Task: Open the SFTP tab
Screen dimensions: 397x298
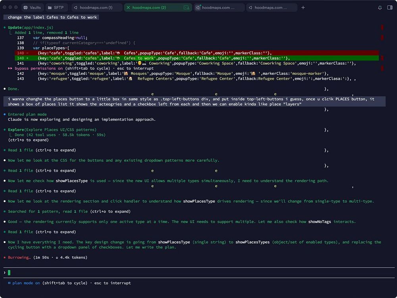Action: point(55,8)
